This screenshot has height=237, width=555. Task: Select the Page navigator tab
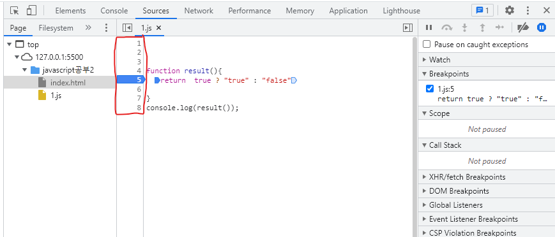coord(18,28)
